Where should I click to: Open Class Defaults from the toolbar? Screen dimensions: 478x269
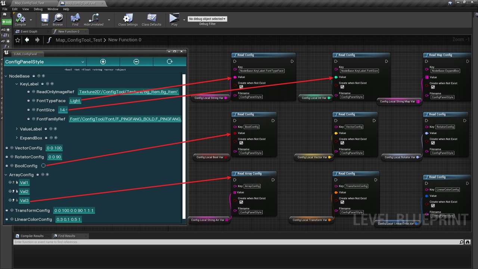(x=151, y=18)
